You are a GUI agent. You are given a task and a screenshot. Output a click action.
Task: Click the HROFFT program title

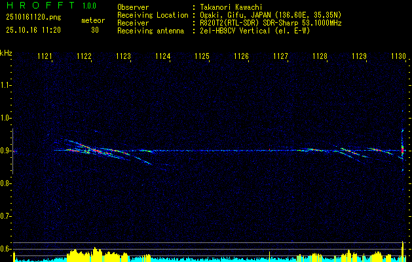point(41,5)
